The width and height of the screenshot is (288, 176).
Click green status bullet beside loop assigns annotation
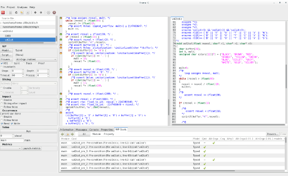[61, 18]
